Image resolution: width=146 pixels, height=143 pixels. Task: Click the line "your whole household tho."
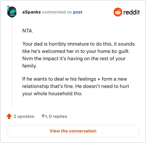[x=52, y=93]
